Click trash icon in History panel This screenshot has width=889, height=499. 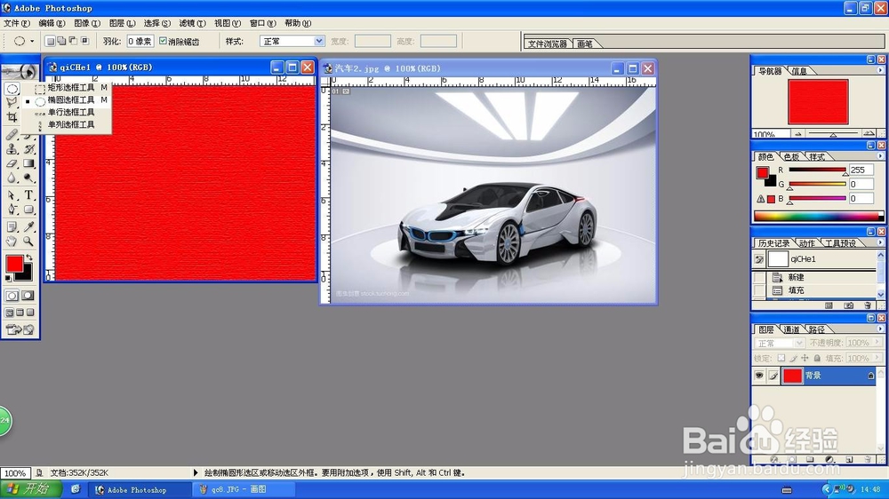coord(867,305)
